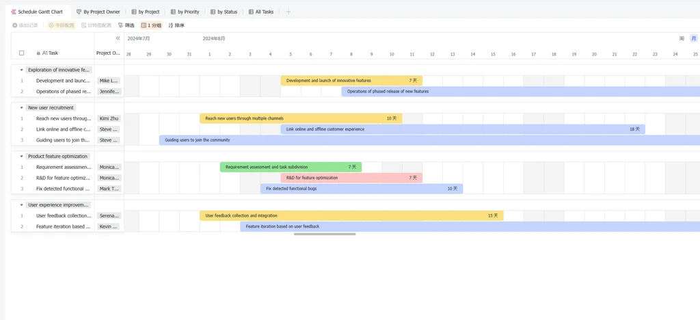Collapse the Exploration of innovative features group
This screenshot has height=320, width=700.
(x=21, y=70)
